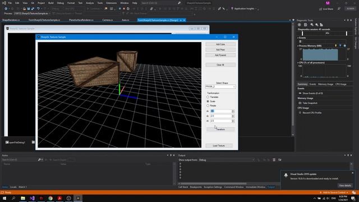Open the Format menu
The height and width of the screenshot is (202, 359).
click(71, 3)
